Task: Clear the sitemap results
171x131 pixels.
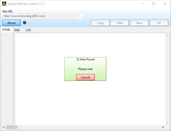Action: (120, 23)
